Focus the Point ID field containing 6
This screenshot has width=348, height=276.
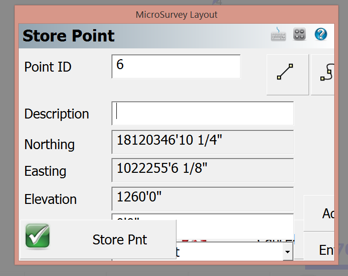176,67
